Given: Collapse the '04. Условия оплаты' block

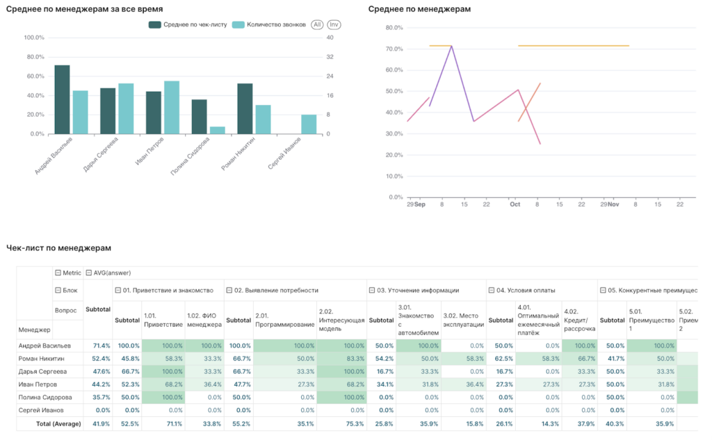Looking at the screenshot, I should pos(492,290).
